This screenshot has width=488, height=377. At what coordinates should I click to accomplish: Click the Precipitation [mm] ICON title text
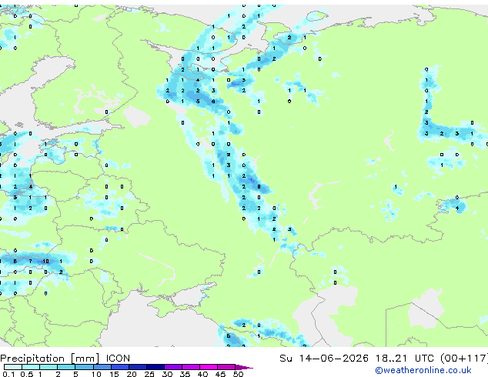65,359
